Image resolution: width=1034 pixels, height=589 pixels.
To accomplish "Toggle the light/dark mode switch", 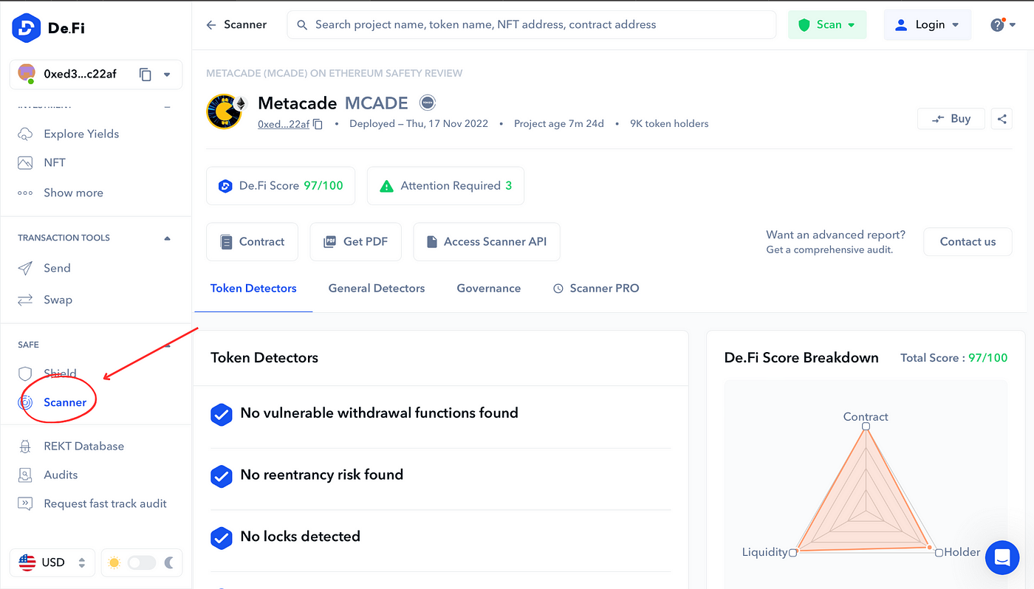I will tap(142, 562).
